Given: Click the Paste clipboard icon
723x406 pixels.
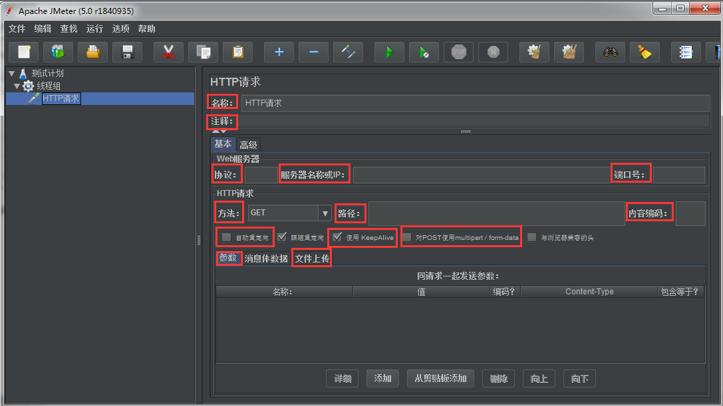Looking at the screenshot, I should pyautogui.click(x=238, y=52).
